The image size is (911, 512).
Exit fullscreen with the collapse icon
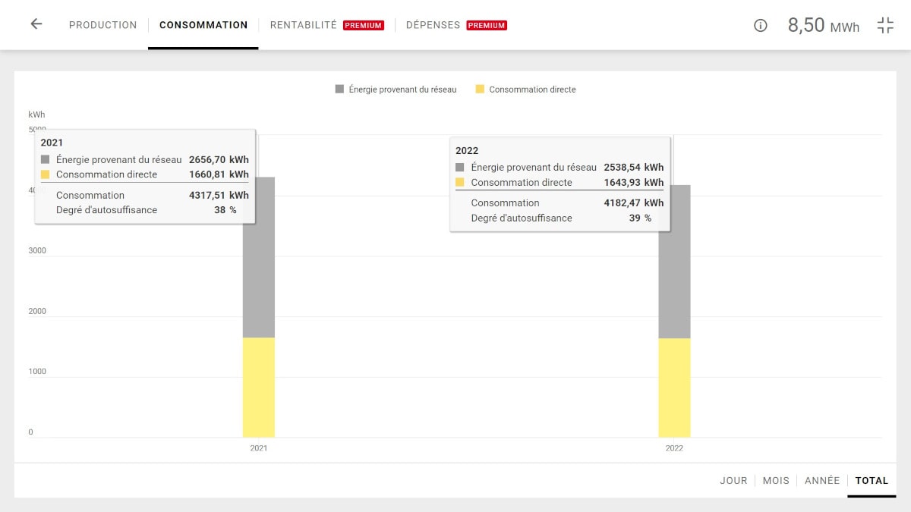(x=885, y=25)
